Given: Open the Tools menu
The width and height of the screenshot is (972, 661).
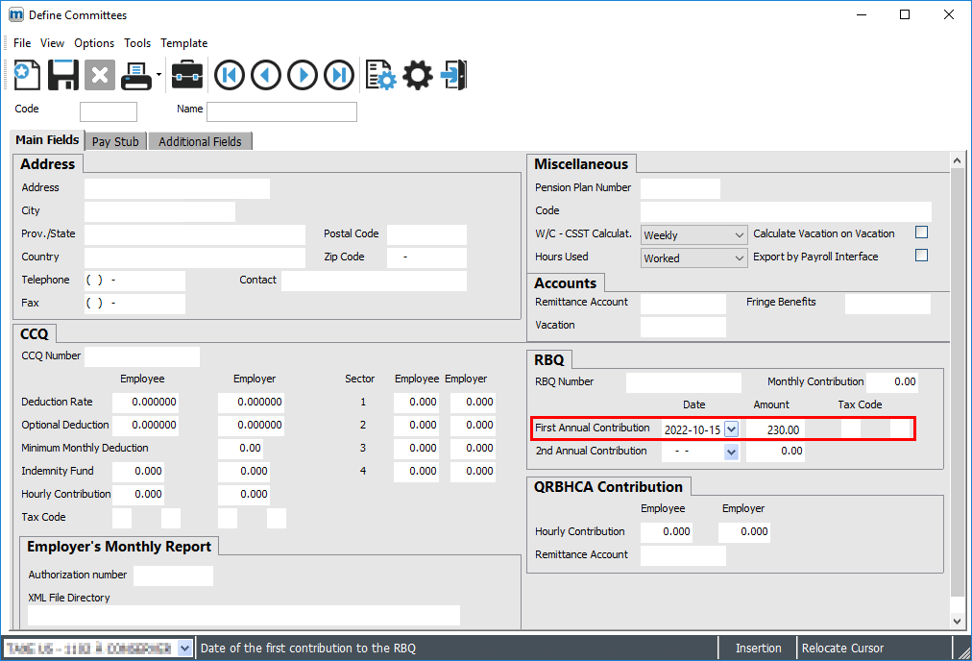Looking at the screenshot, I should 137,43.
